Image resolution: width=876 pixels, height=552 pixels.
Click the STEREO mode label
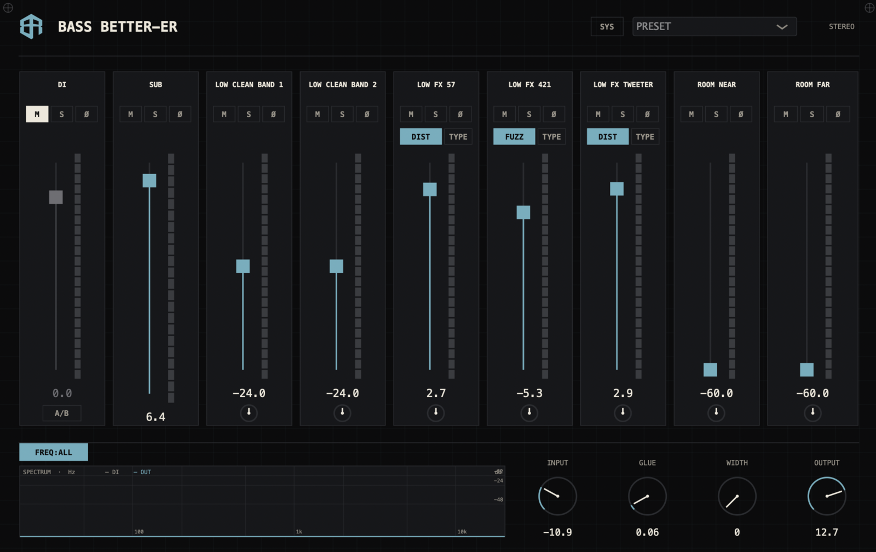coord(842,26)
